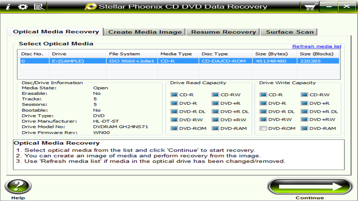The height and width of the screenshot is (201, 358).
Task: Toggle DVD-R checkbox in Drive Write Capacity
Action: pyautogui.click(x=263, y=103)
